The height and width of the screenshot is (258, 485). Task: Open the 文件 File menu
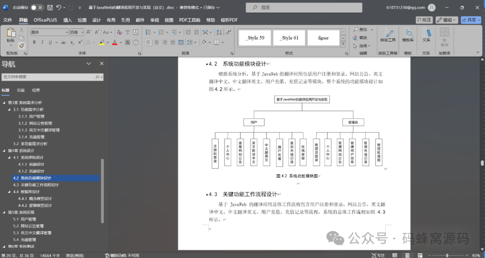coord(8,20)
